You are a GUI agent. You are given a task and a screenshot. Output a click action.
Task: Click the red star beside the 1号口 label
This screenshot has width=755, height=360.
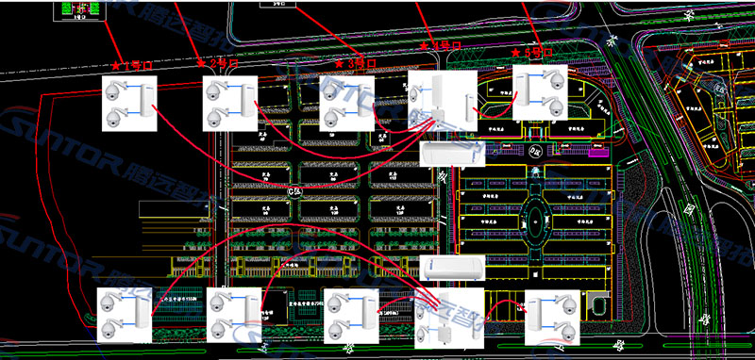click(x=115, y=66)
